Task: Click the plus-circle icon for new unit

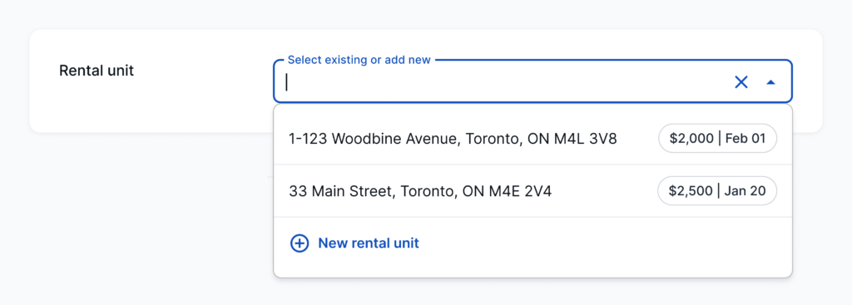Action: (x=300, y=244)
